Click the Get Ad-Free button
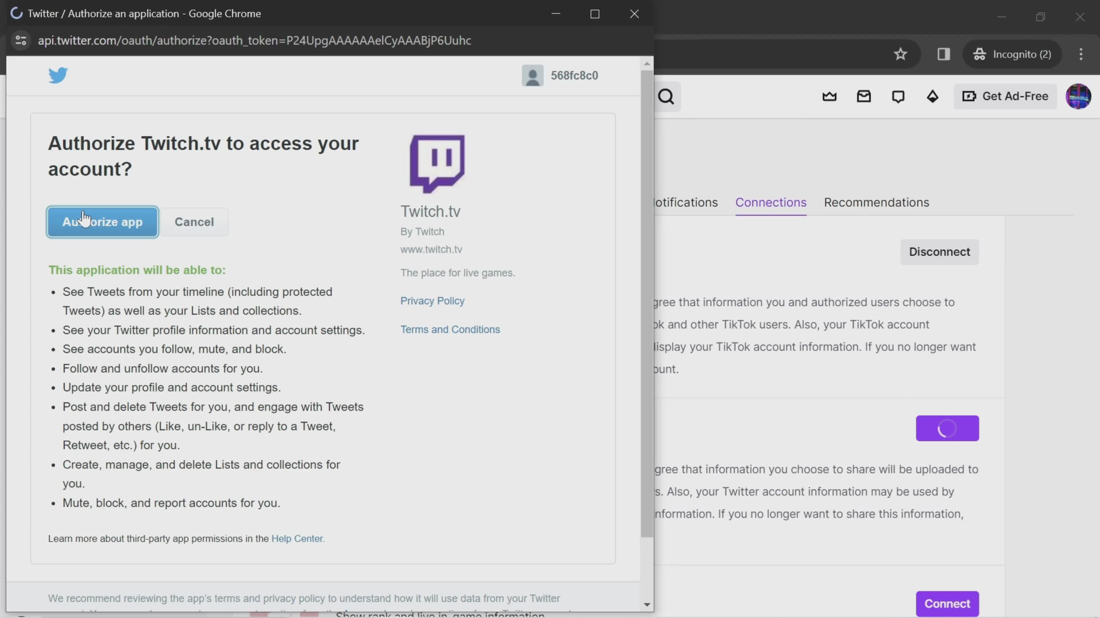 point(1005,96)
